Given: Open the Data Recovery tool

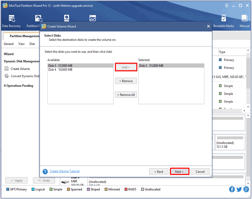Looking at the screenshot, I should (12, 21).
